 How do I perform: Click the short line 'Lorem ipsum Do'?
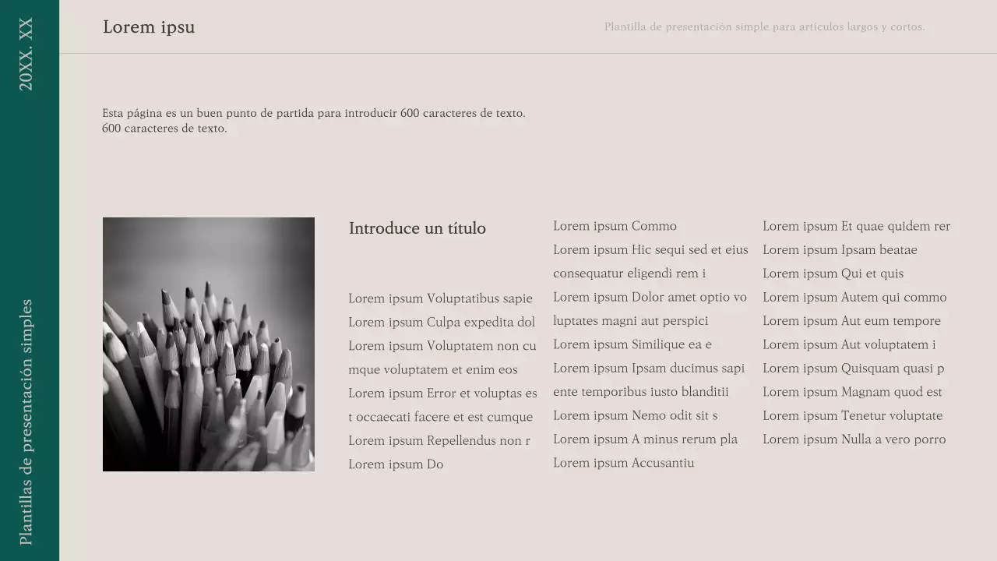[x=396, y=464]
